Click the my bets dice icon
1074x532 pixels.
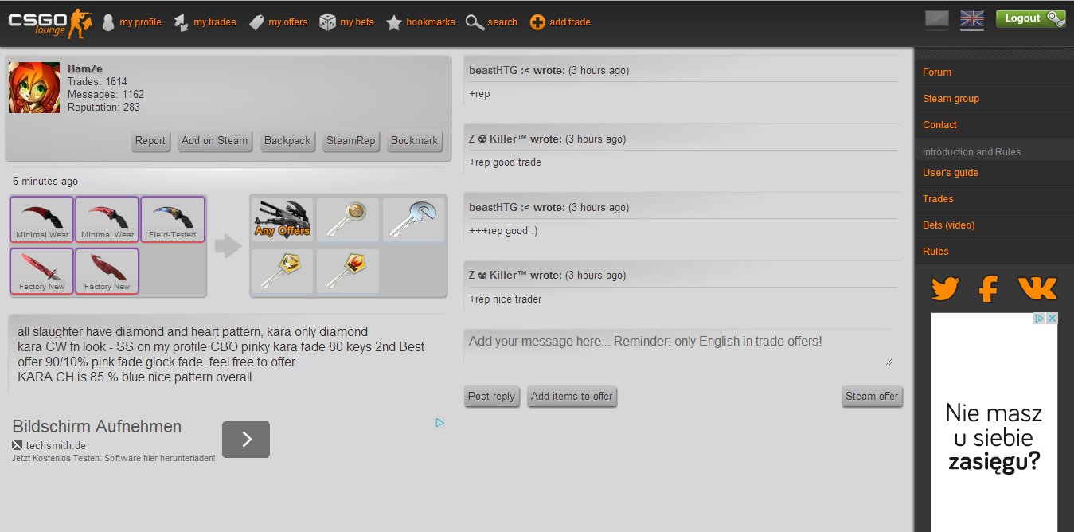(327, 22)
